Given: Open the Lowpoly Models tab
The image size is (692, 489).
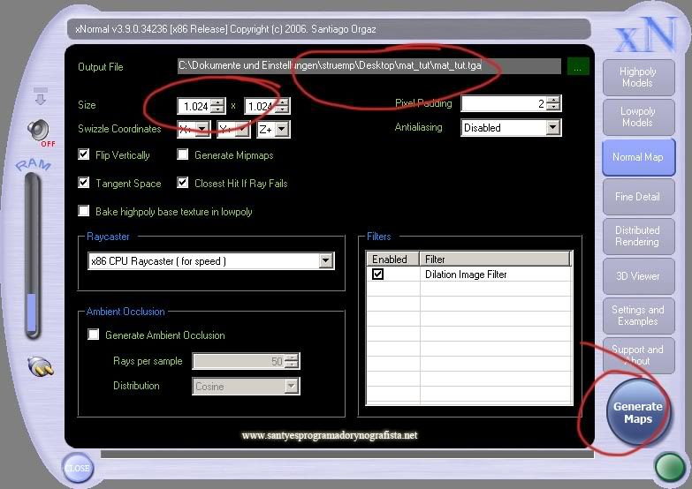Looking at the screenshot, I should point(638,117).
